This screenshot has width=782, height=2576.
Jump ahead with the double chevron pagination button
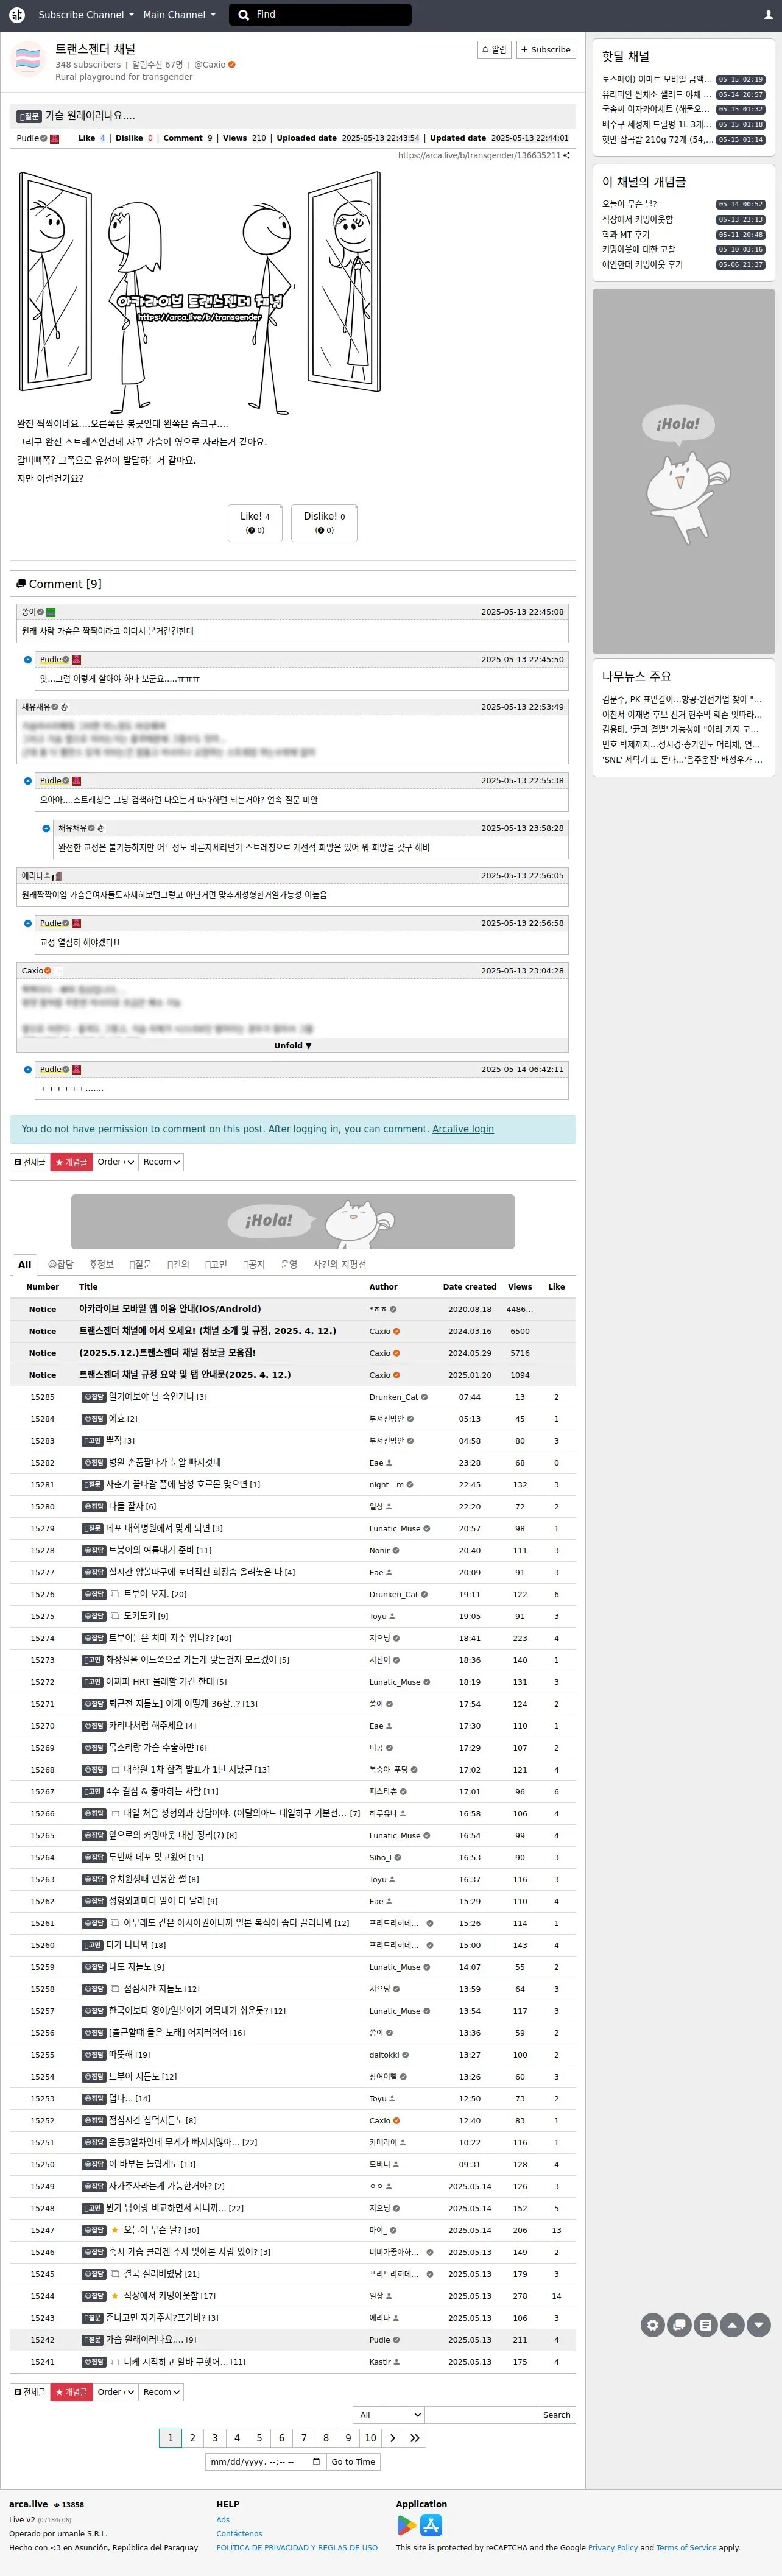(415, 2438)
